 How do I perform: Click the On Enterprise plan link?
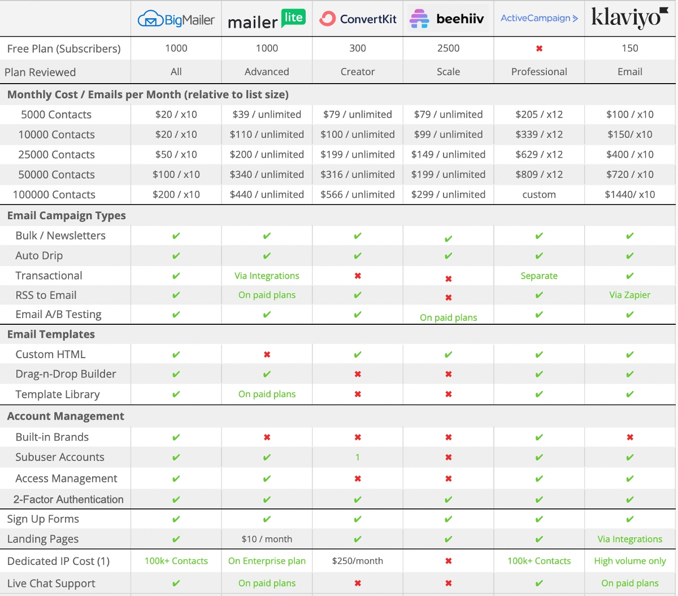point(267,561)
